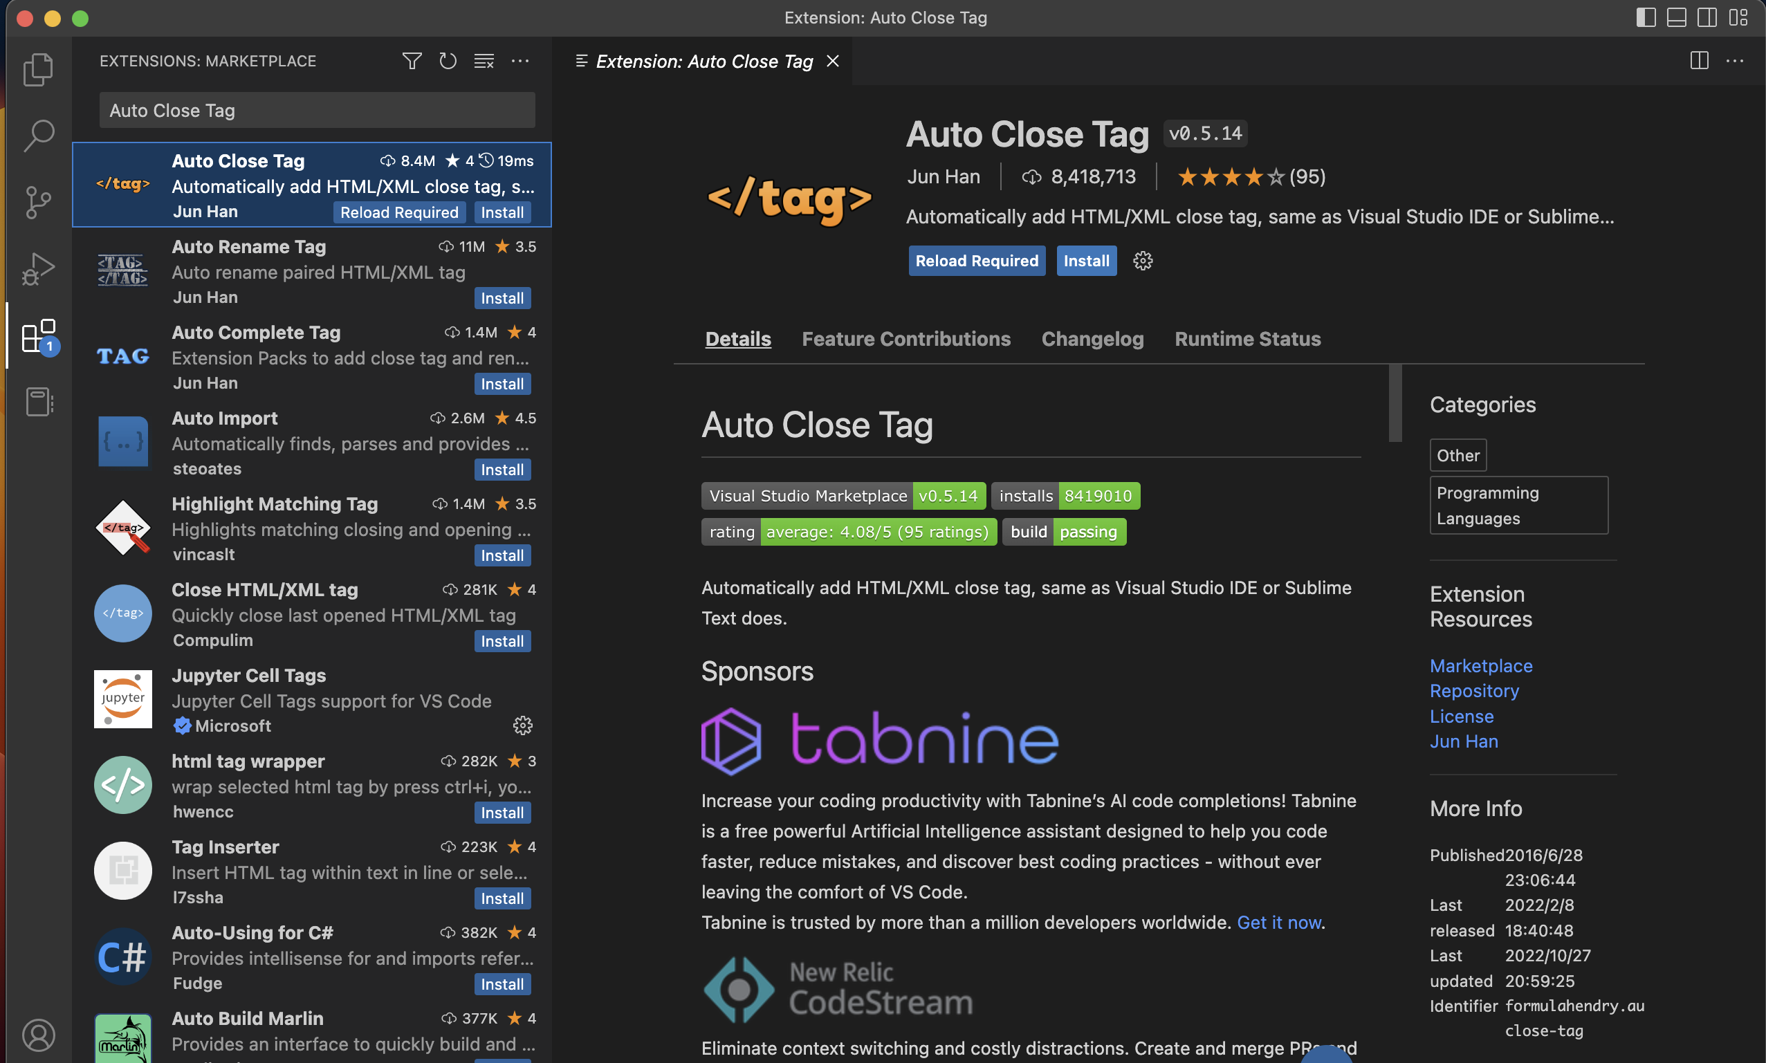Click the html tag wrapper icon
The height and width of the screenshot is (1063, 1766).
click(122, 784)
